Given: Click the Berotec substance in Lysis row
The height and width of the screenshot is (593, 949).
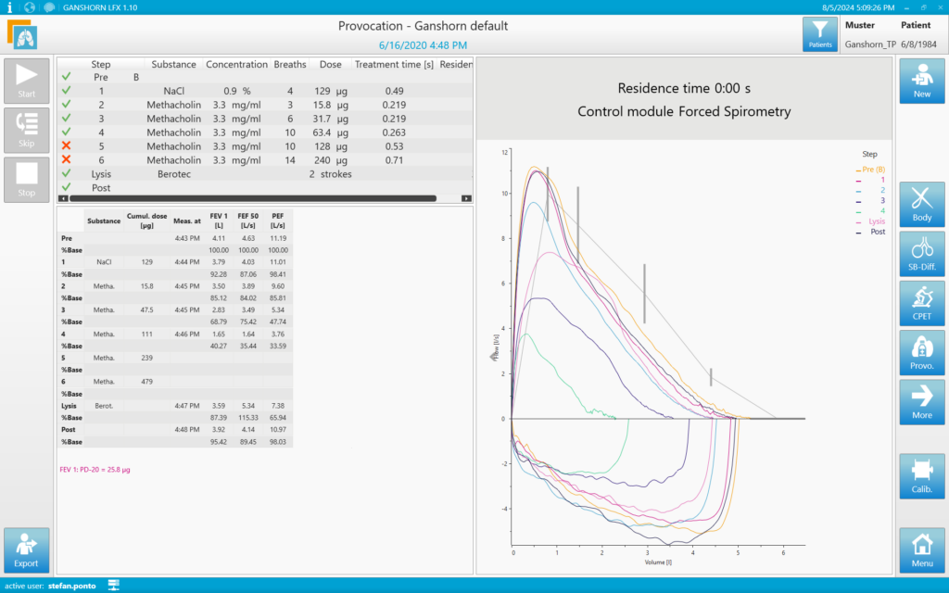Looking at the screenshot, I should [x=173, y=173].
